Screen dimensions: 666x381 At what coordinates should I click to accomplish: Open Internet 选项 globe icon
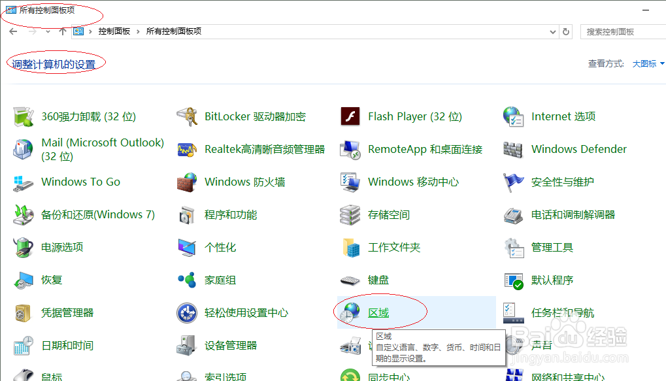click(x=513, y=116)
